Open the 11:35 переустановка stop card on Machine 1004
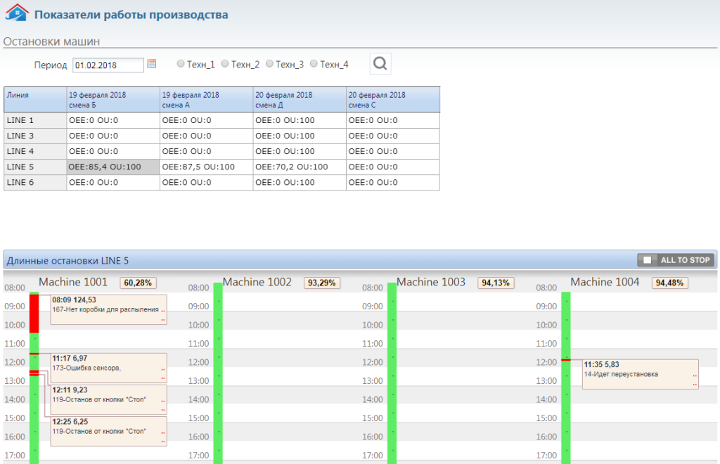This screenshot has height=464, width=720. point(640,373)
